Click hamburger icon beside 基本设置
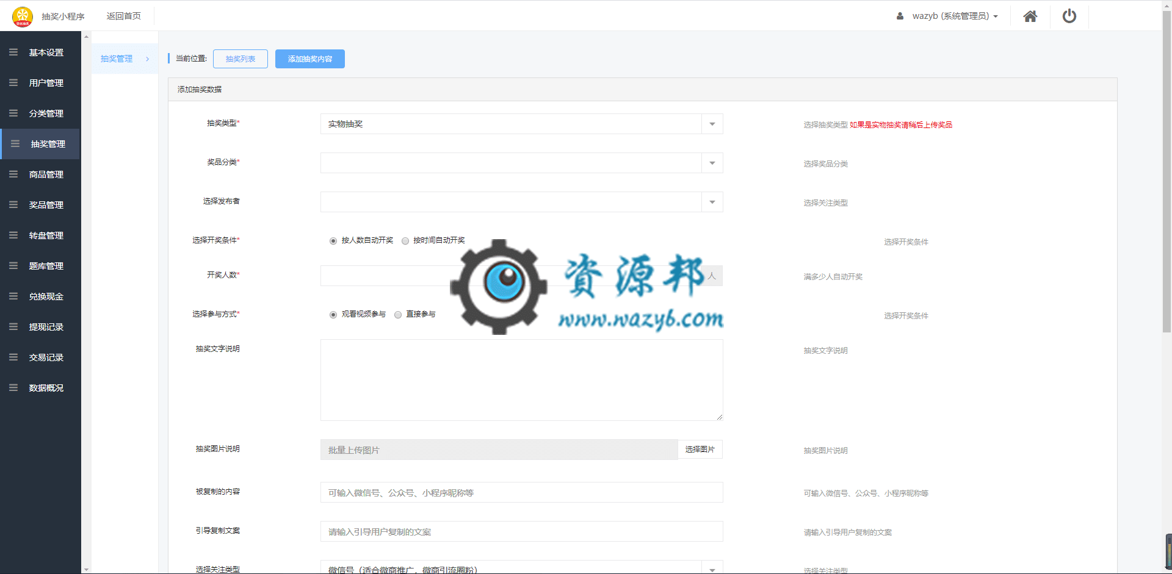Image resolution: width=1172 pixels, height=574 pixels. coord(13,52)
